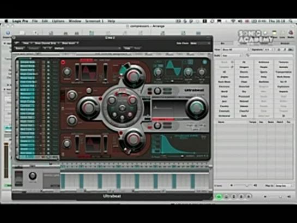Toggle the plug-in Bypass button
297x223 pixels.
[x=19, y=48]
